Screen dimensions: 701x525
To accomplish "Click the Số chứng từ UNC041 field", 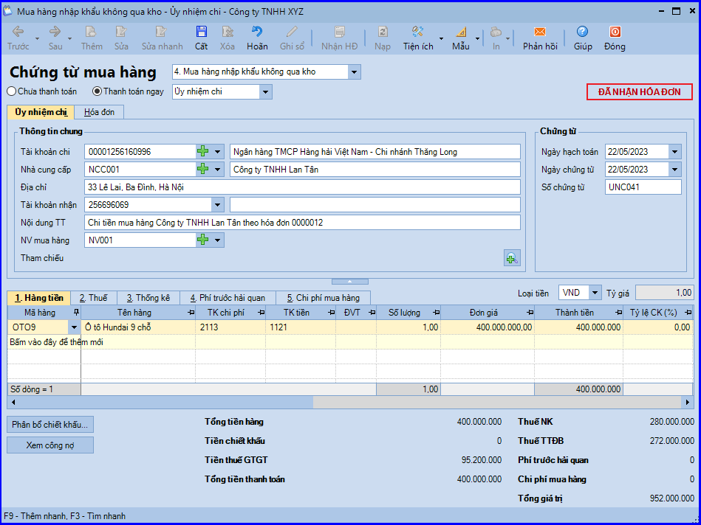I will 643,187.
